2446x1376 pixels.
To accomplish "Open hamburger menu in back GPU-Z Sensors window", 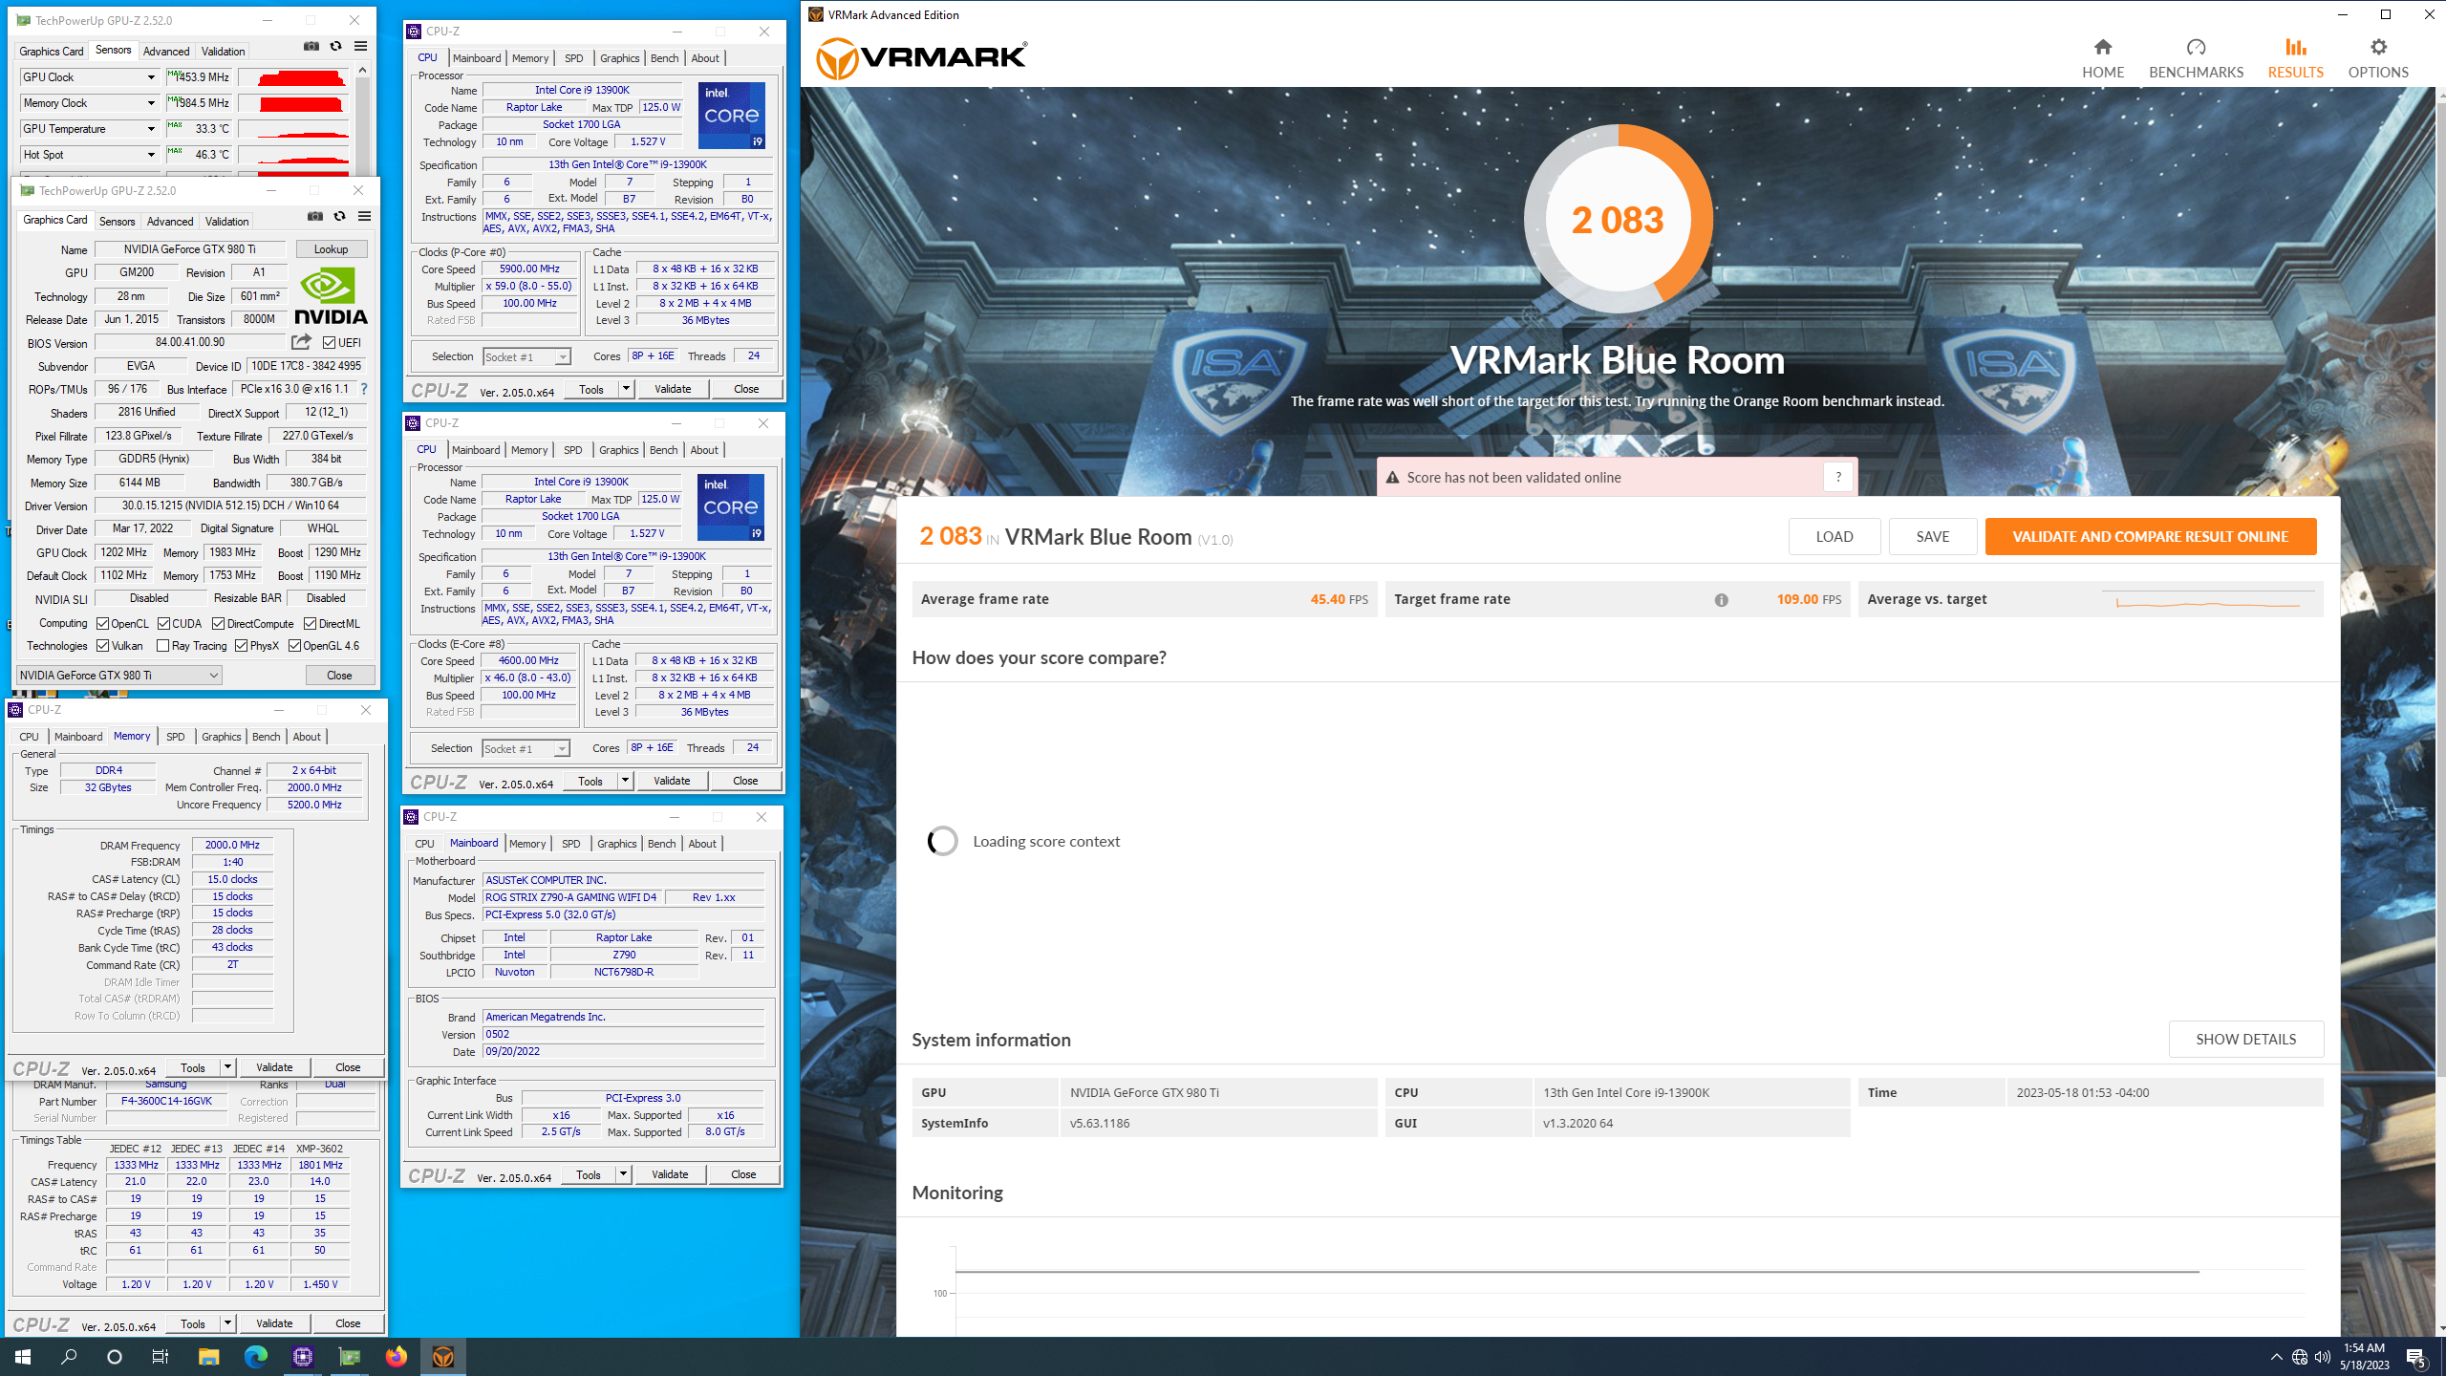I will [360, 47].
